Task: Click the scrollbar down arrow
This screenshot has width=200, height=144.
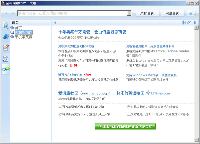Action: [196, 140]
